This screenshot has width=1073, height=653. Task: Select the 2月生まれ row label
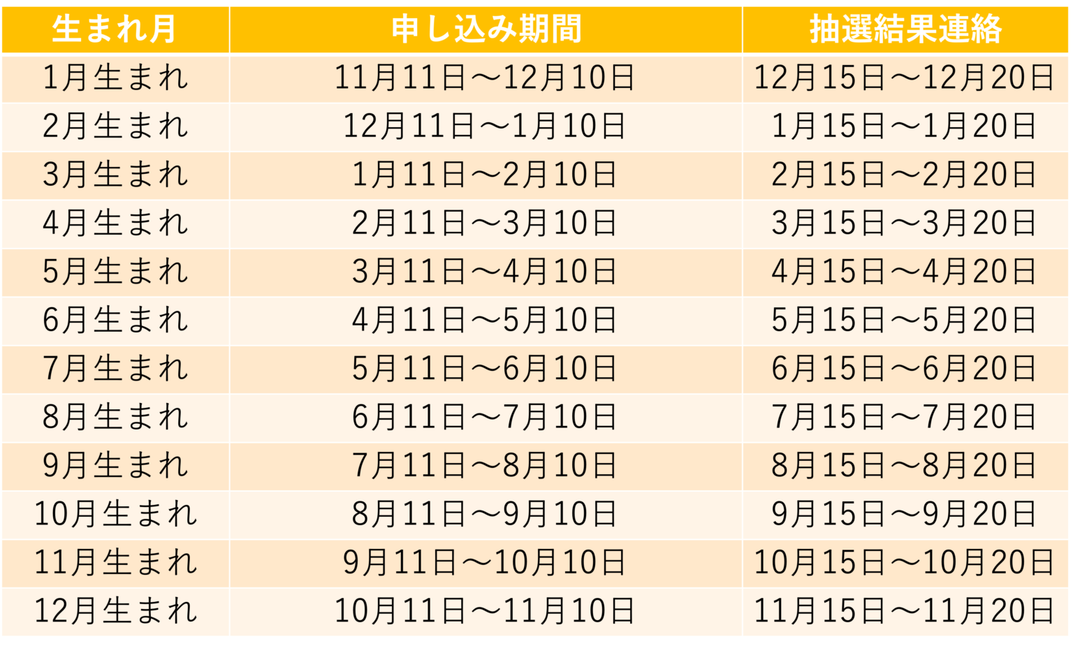(x=115, y=126)
